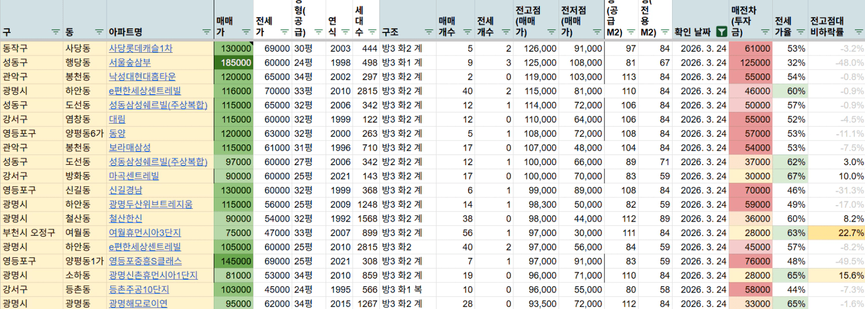Screen dimensions: 865x309
Task: Open the filter for the 구 column
Action: [x=55, y=32]
